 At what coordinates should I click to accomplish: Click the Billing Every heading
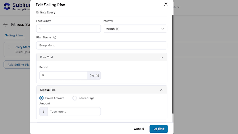46,12
